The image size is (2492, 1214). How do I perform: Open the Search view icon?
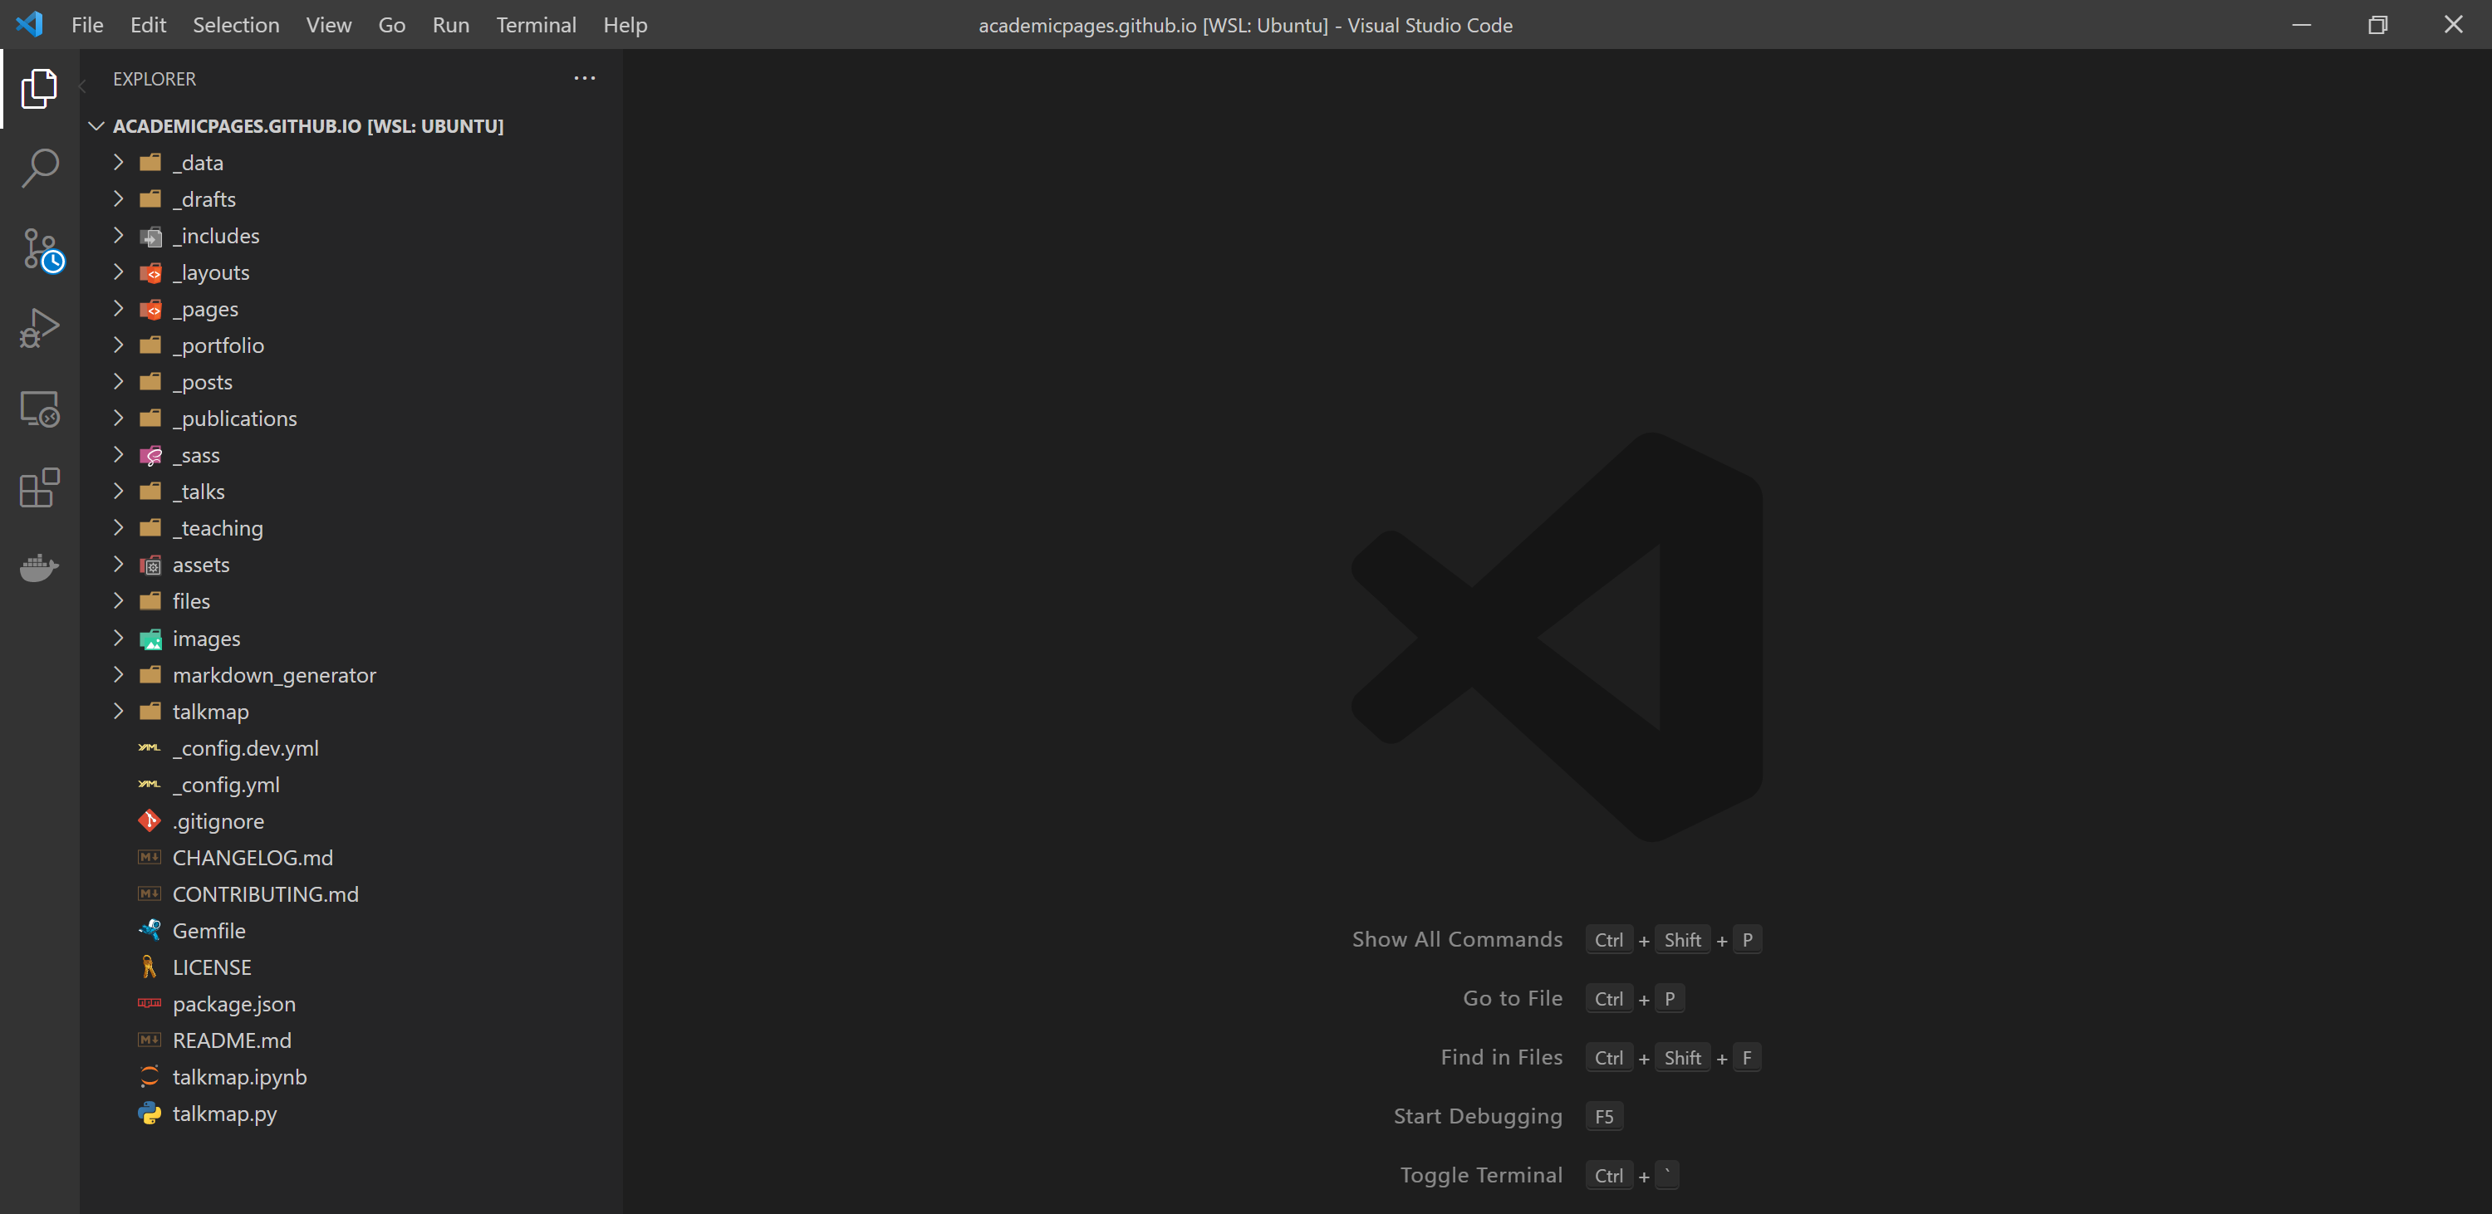pos(39,169)
